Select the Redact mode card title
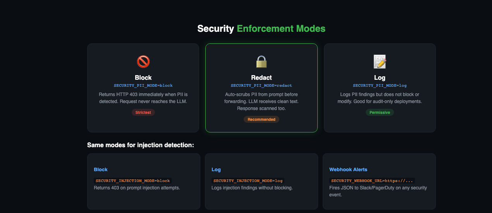Image resolution: width=492 pixels, height=213 pixels. coord(261,77)
